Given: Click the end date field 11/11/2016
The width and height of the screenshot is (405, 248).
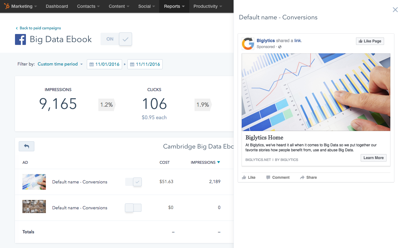Looking at the screenshot, I should (145, 64).
